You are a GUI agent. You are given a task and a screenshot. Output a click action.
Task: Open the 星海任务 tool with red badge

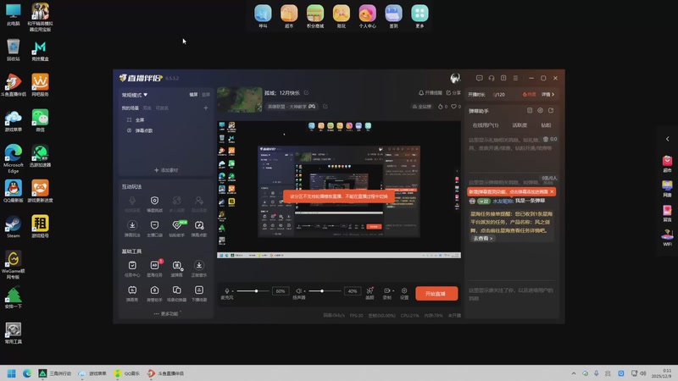(x=154, y=268)
